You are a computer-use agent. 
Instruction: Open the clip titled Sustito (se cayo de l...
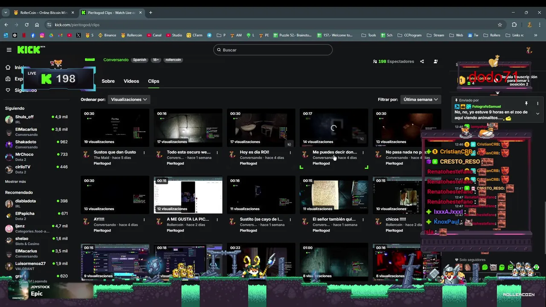pos(261,219)
